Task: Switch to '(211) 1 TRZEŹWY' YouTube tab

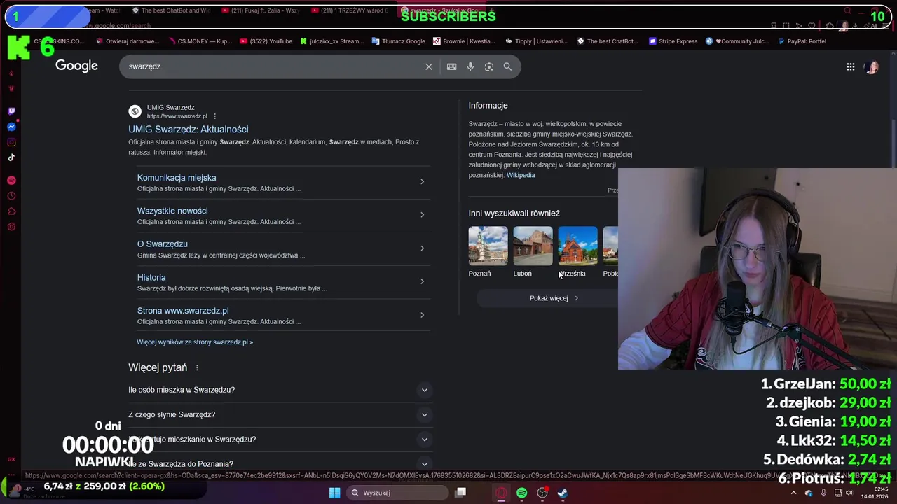Action: tap(349, 10)
